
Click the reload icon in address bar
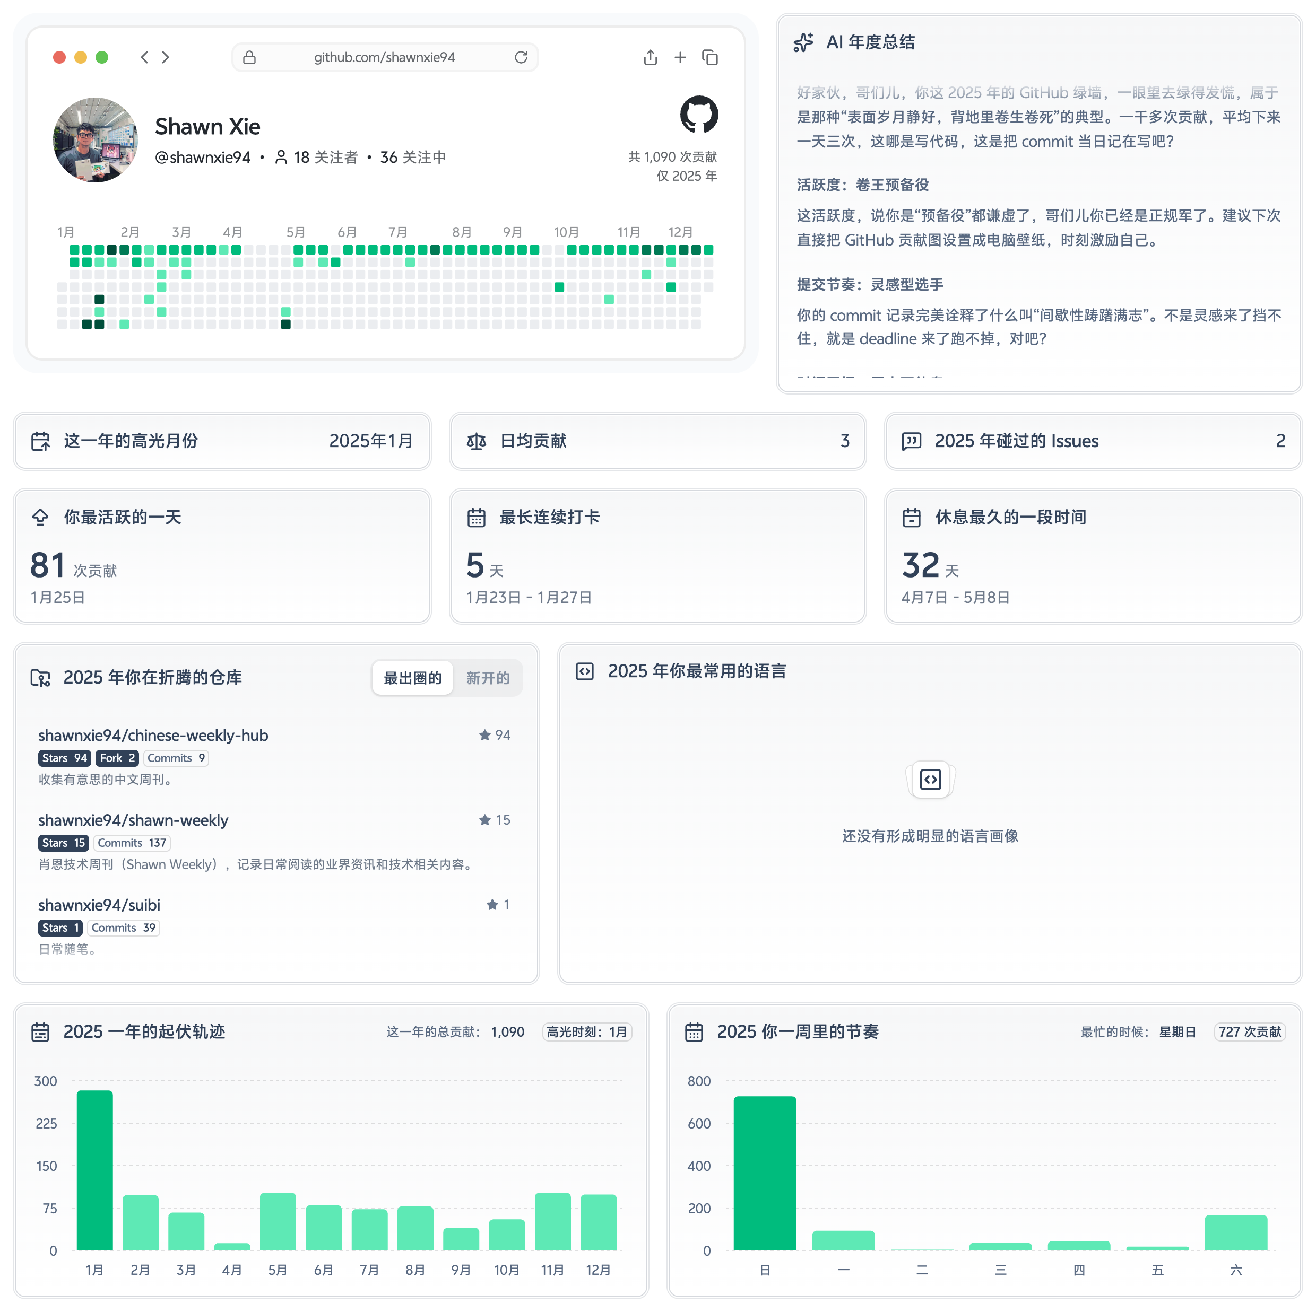pyautogui.click(x=521, y=57)
